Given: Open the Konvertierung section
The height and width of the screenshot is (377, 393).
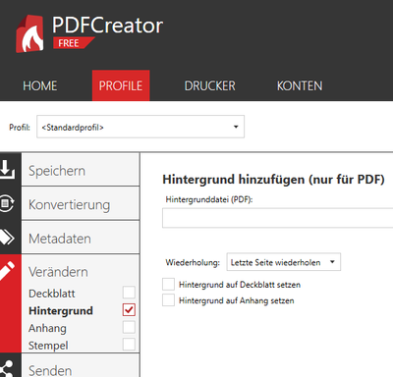Looking at the screenshot, I should pyautogui.click(x=81, y=204).
